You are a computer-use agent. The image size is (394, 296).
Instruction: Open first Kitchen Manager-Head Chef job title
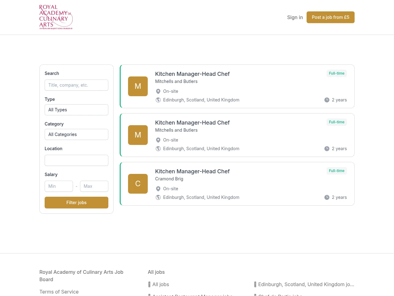pos(192,74)
